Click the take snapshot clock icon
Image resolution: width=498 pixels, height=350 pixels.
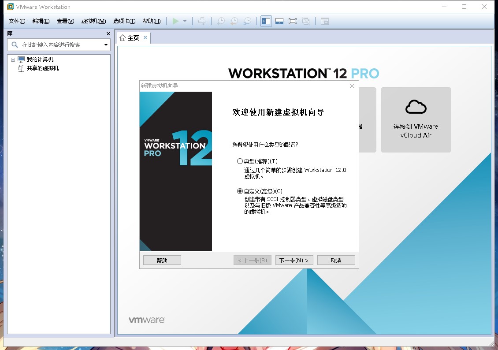coord(221,21)
